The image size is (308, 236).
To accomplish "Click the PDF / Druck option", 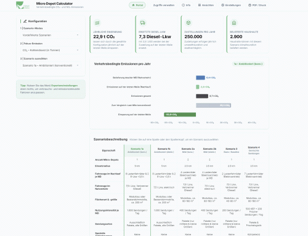I will coord(257,5).
